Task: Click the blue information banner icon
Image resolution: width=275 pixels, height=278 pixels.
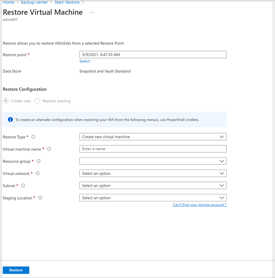Action: coord(10,120)
